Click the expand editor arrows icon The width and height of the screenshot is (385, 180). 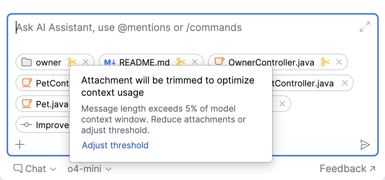(365, 27)
